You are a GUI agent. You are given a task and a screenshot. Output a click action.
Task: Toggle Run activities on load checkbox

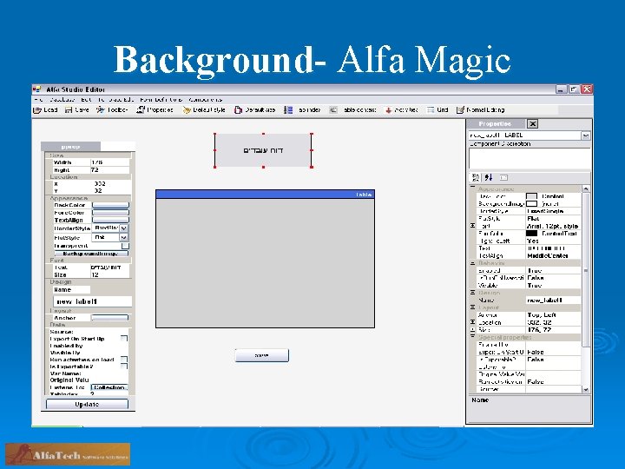[124, 360]
